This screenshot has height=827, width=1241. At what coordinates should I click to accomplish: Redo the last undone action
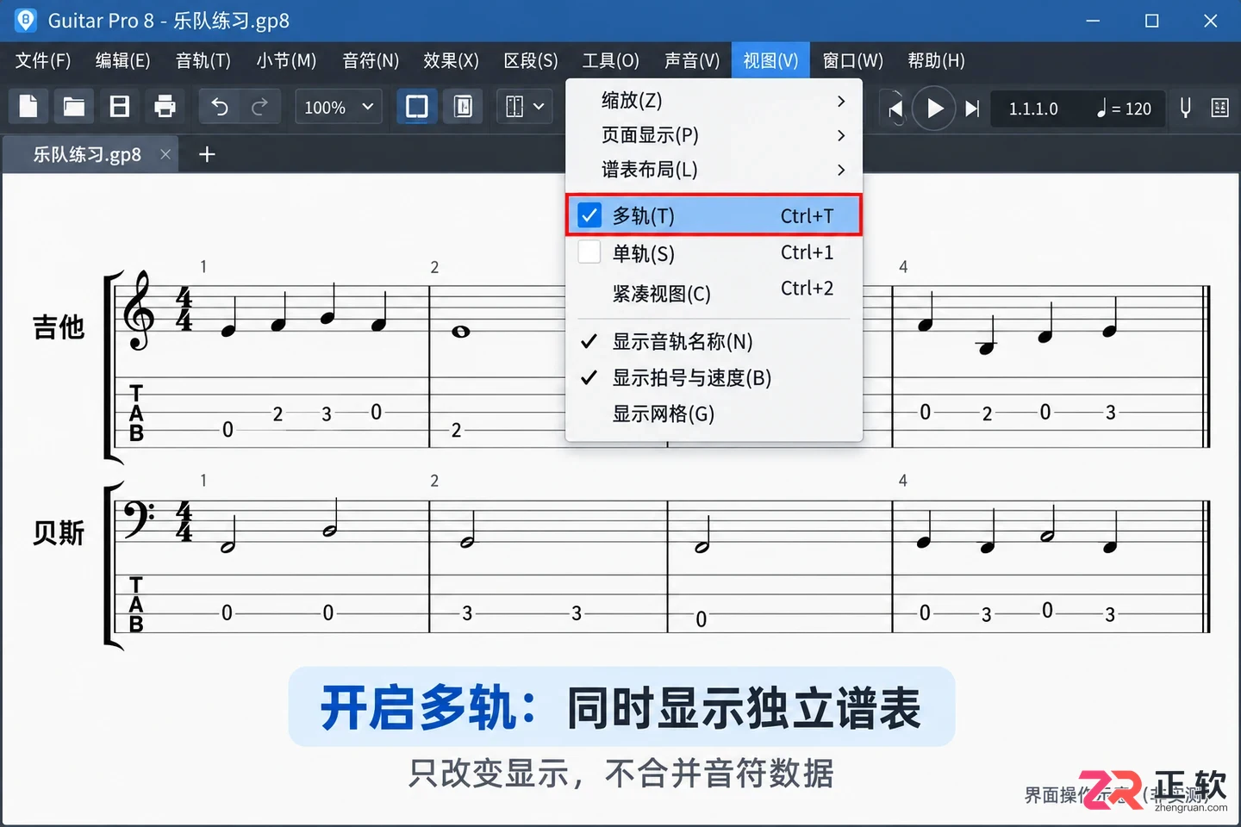(259, 107)
